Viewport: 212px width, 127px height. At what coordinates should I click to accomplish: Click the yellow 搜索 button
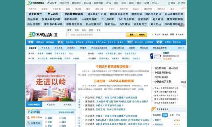tap(132, 35)
